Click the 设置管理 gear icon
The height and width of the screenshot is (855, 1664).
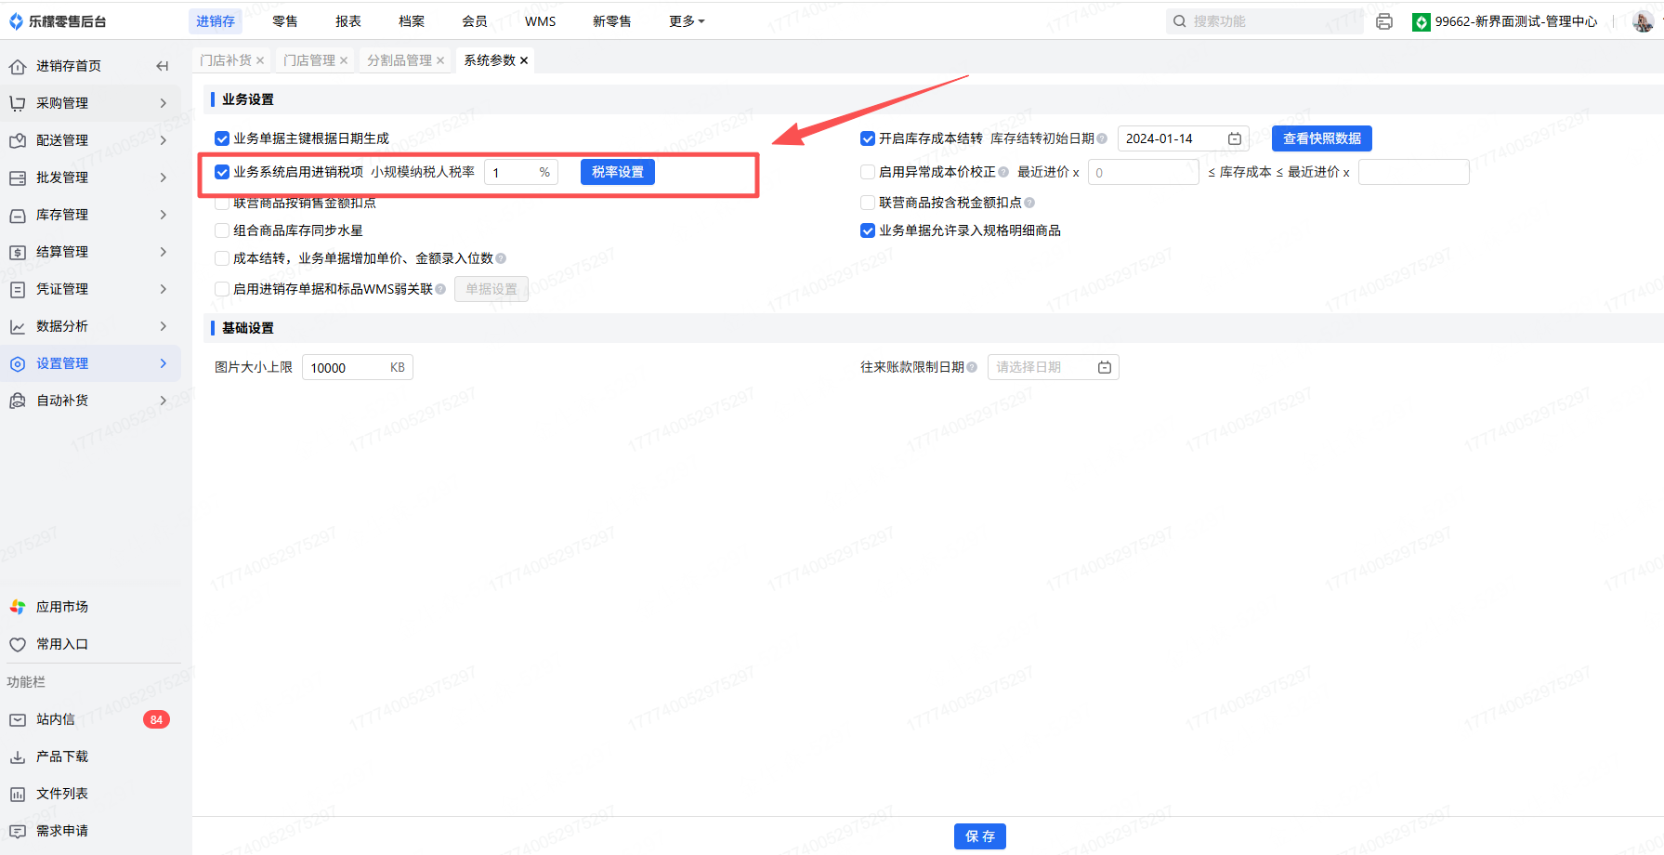(18, 363)
